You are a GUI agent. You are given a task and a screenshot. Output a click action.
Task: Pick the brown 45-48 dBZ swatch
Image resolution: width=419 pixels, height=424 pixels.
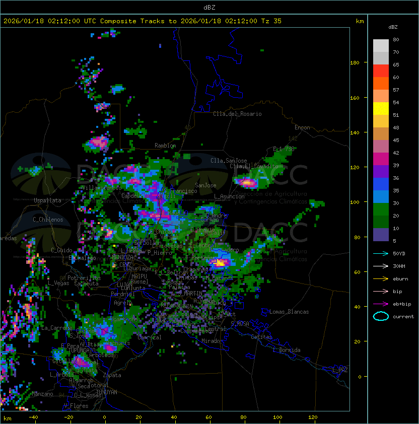pos(381,134)
